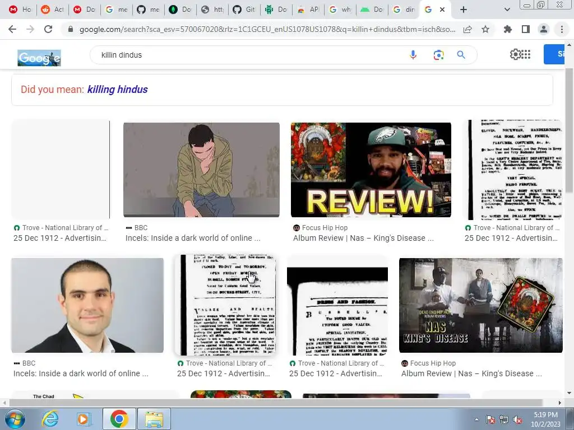Open the clock showing 5:19 PM

[545, 419]
